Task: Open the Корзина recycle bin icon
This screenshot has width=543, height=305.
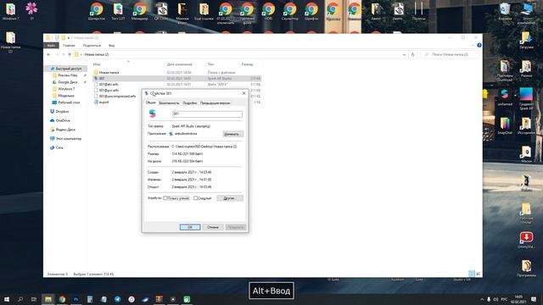Action: point(505,11)
